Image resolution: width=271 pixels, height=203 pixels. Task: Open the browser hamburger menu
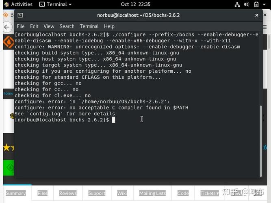[265, 27]
